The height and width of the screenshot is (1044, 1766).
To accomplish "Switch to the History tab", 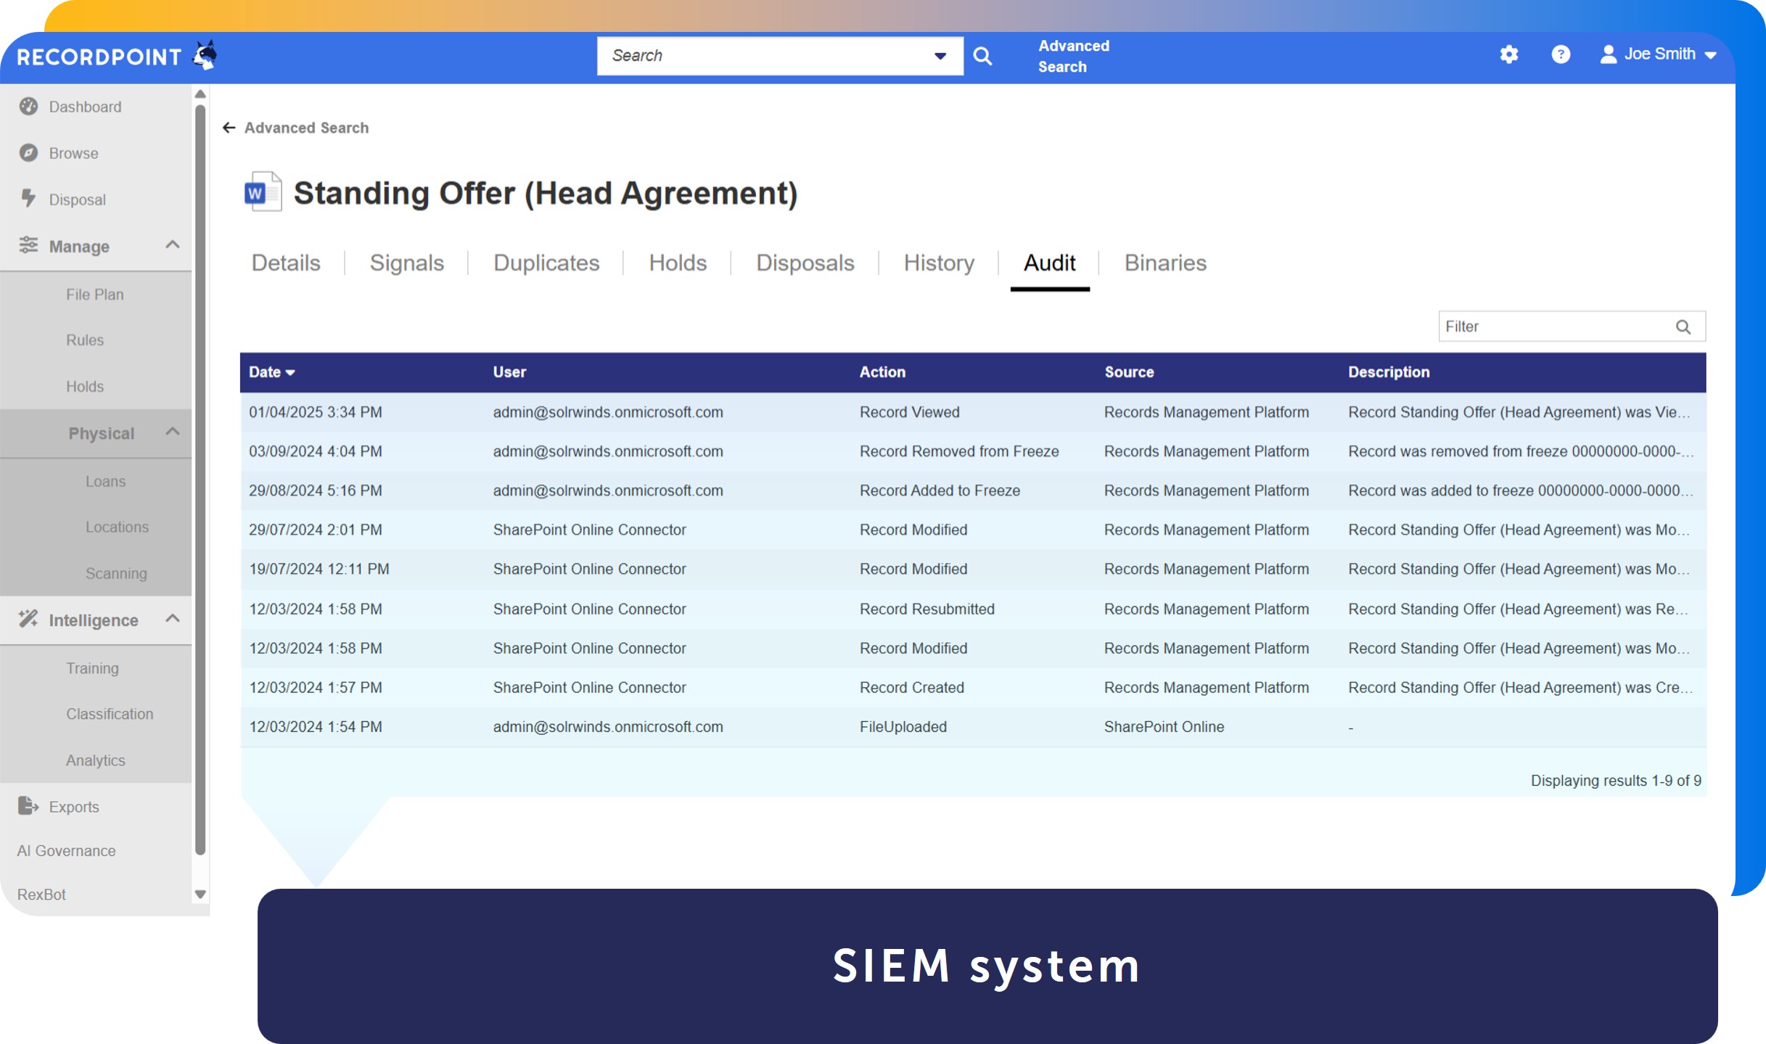I will (x=939, y=263).
